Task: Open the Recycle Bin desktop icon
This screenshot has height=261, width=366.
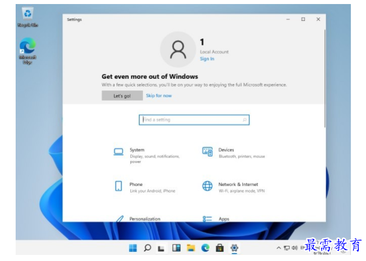Action: pos(28,17)
